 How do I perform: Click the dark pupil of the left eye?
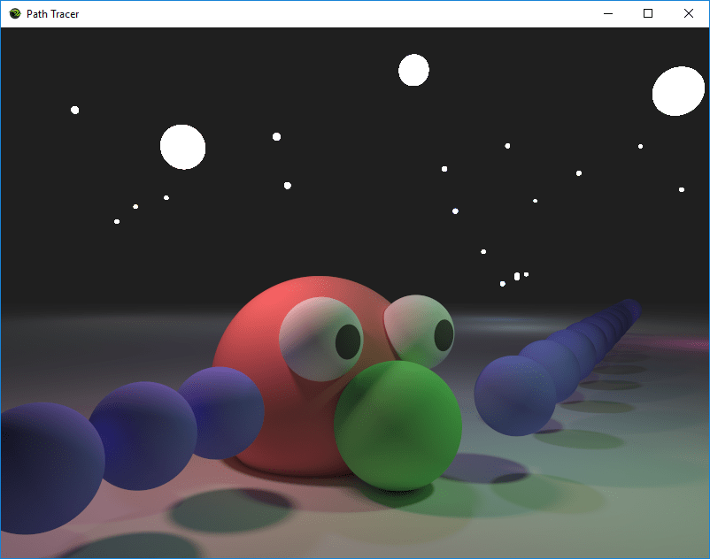[x=348, y=341]
